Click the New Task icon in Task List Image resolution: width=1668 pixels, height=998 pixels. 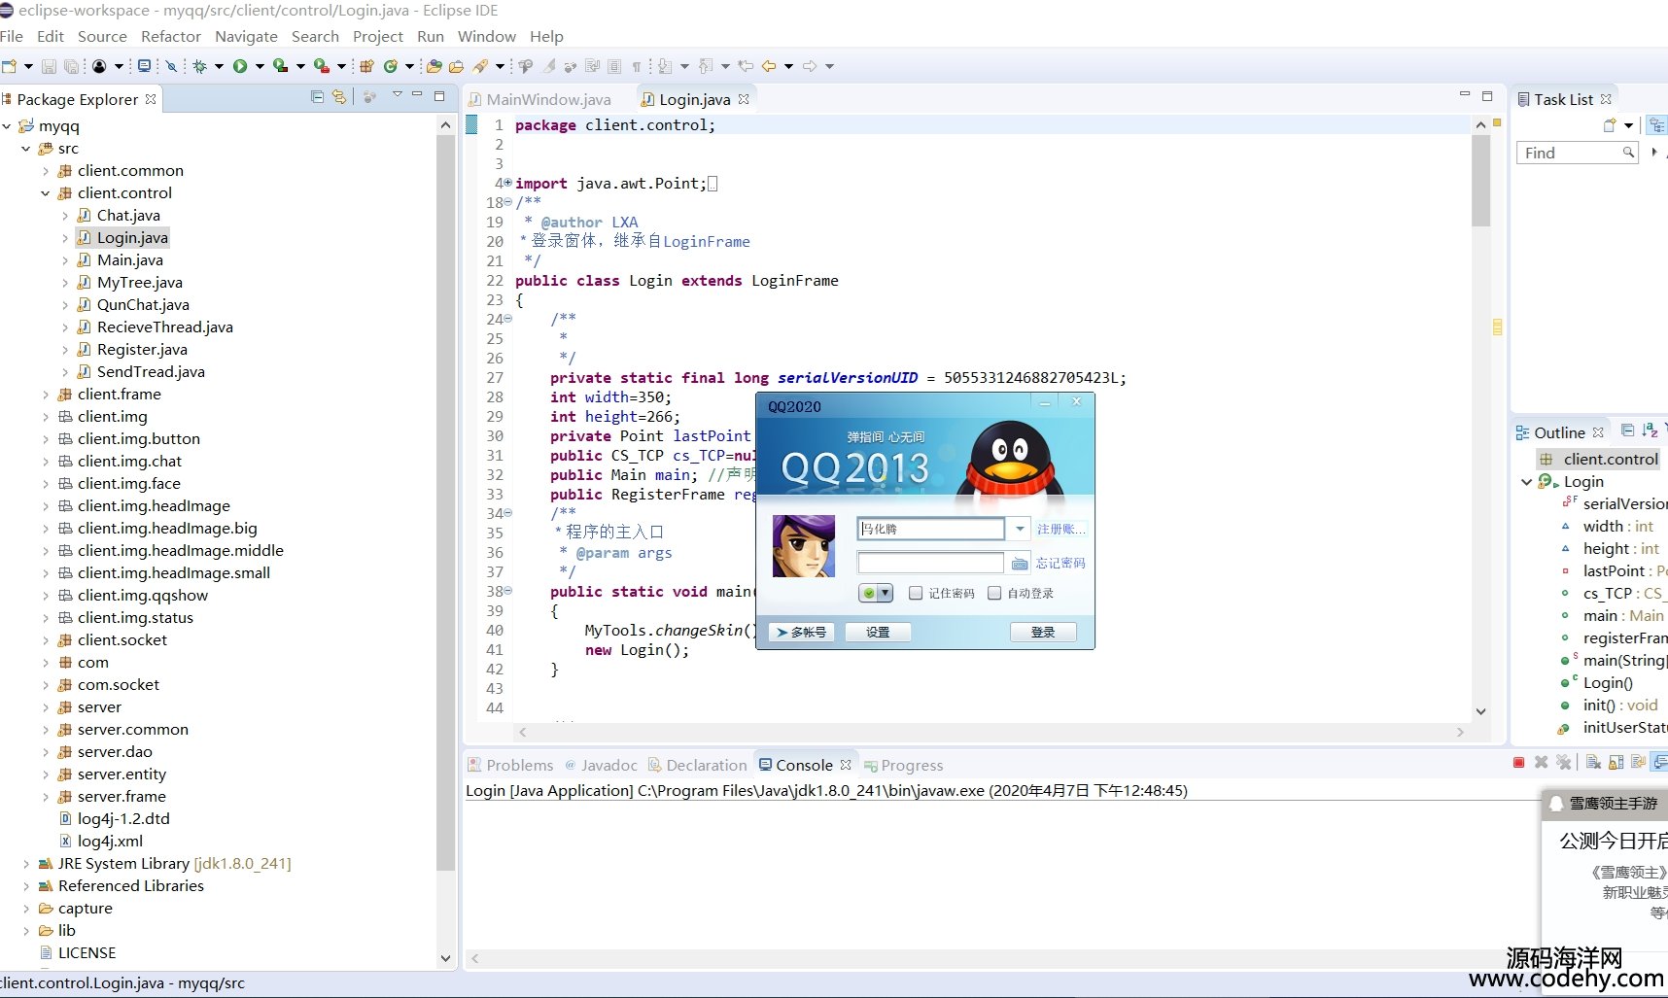pyautogui.click(x=1610, y=125)
